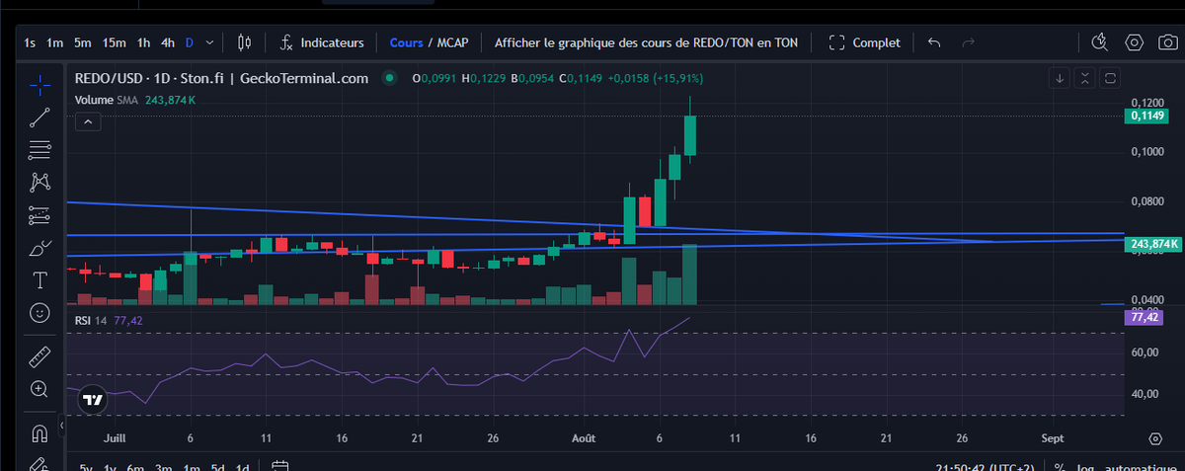Collapse the price pane
Screen dimensions: 1185x471
1084,78
